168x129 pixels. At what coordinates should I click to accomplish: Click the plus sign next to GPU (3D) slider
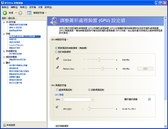[117, 109]
